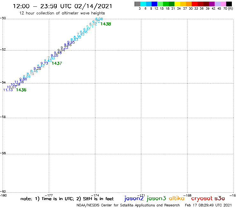Click the altika satellite label
The height and width of the screenshot is (208, 236).
coord(177,198)
